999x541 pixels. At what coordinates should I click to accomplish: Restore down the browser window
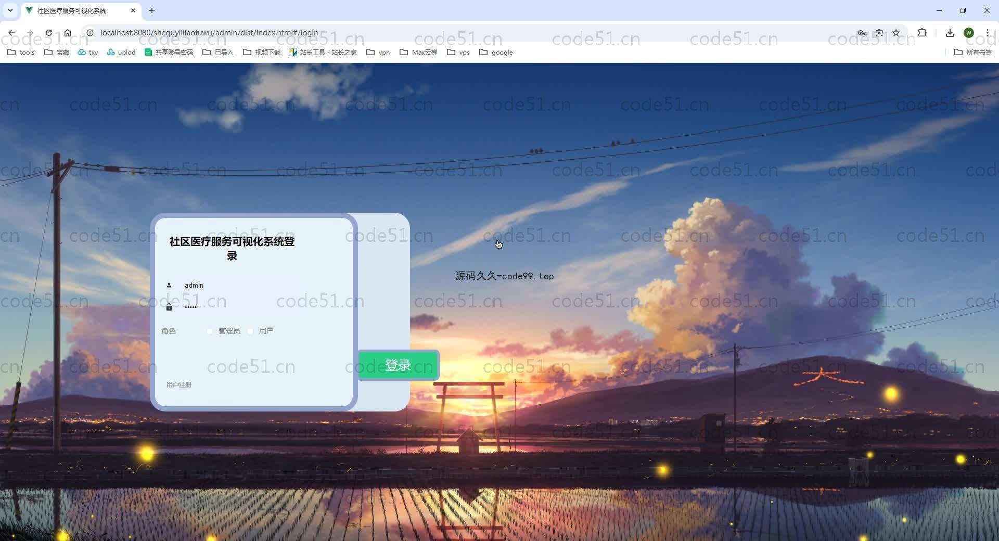click(963, 10)
